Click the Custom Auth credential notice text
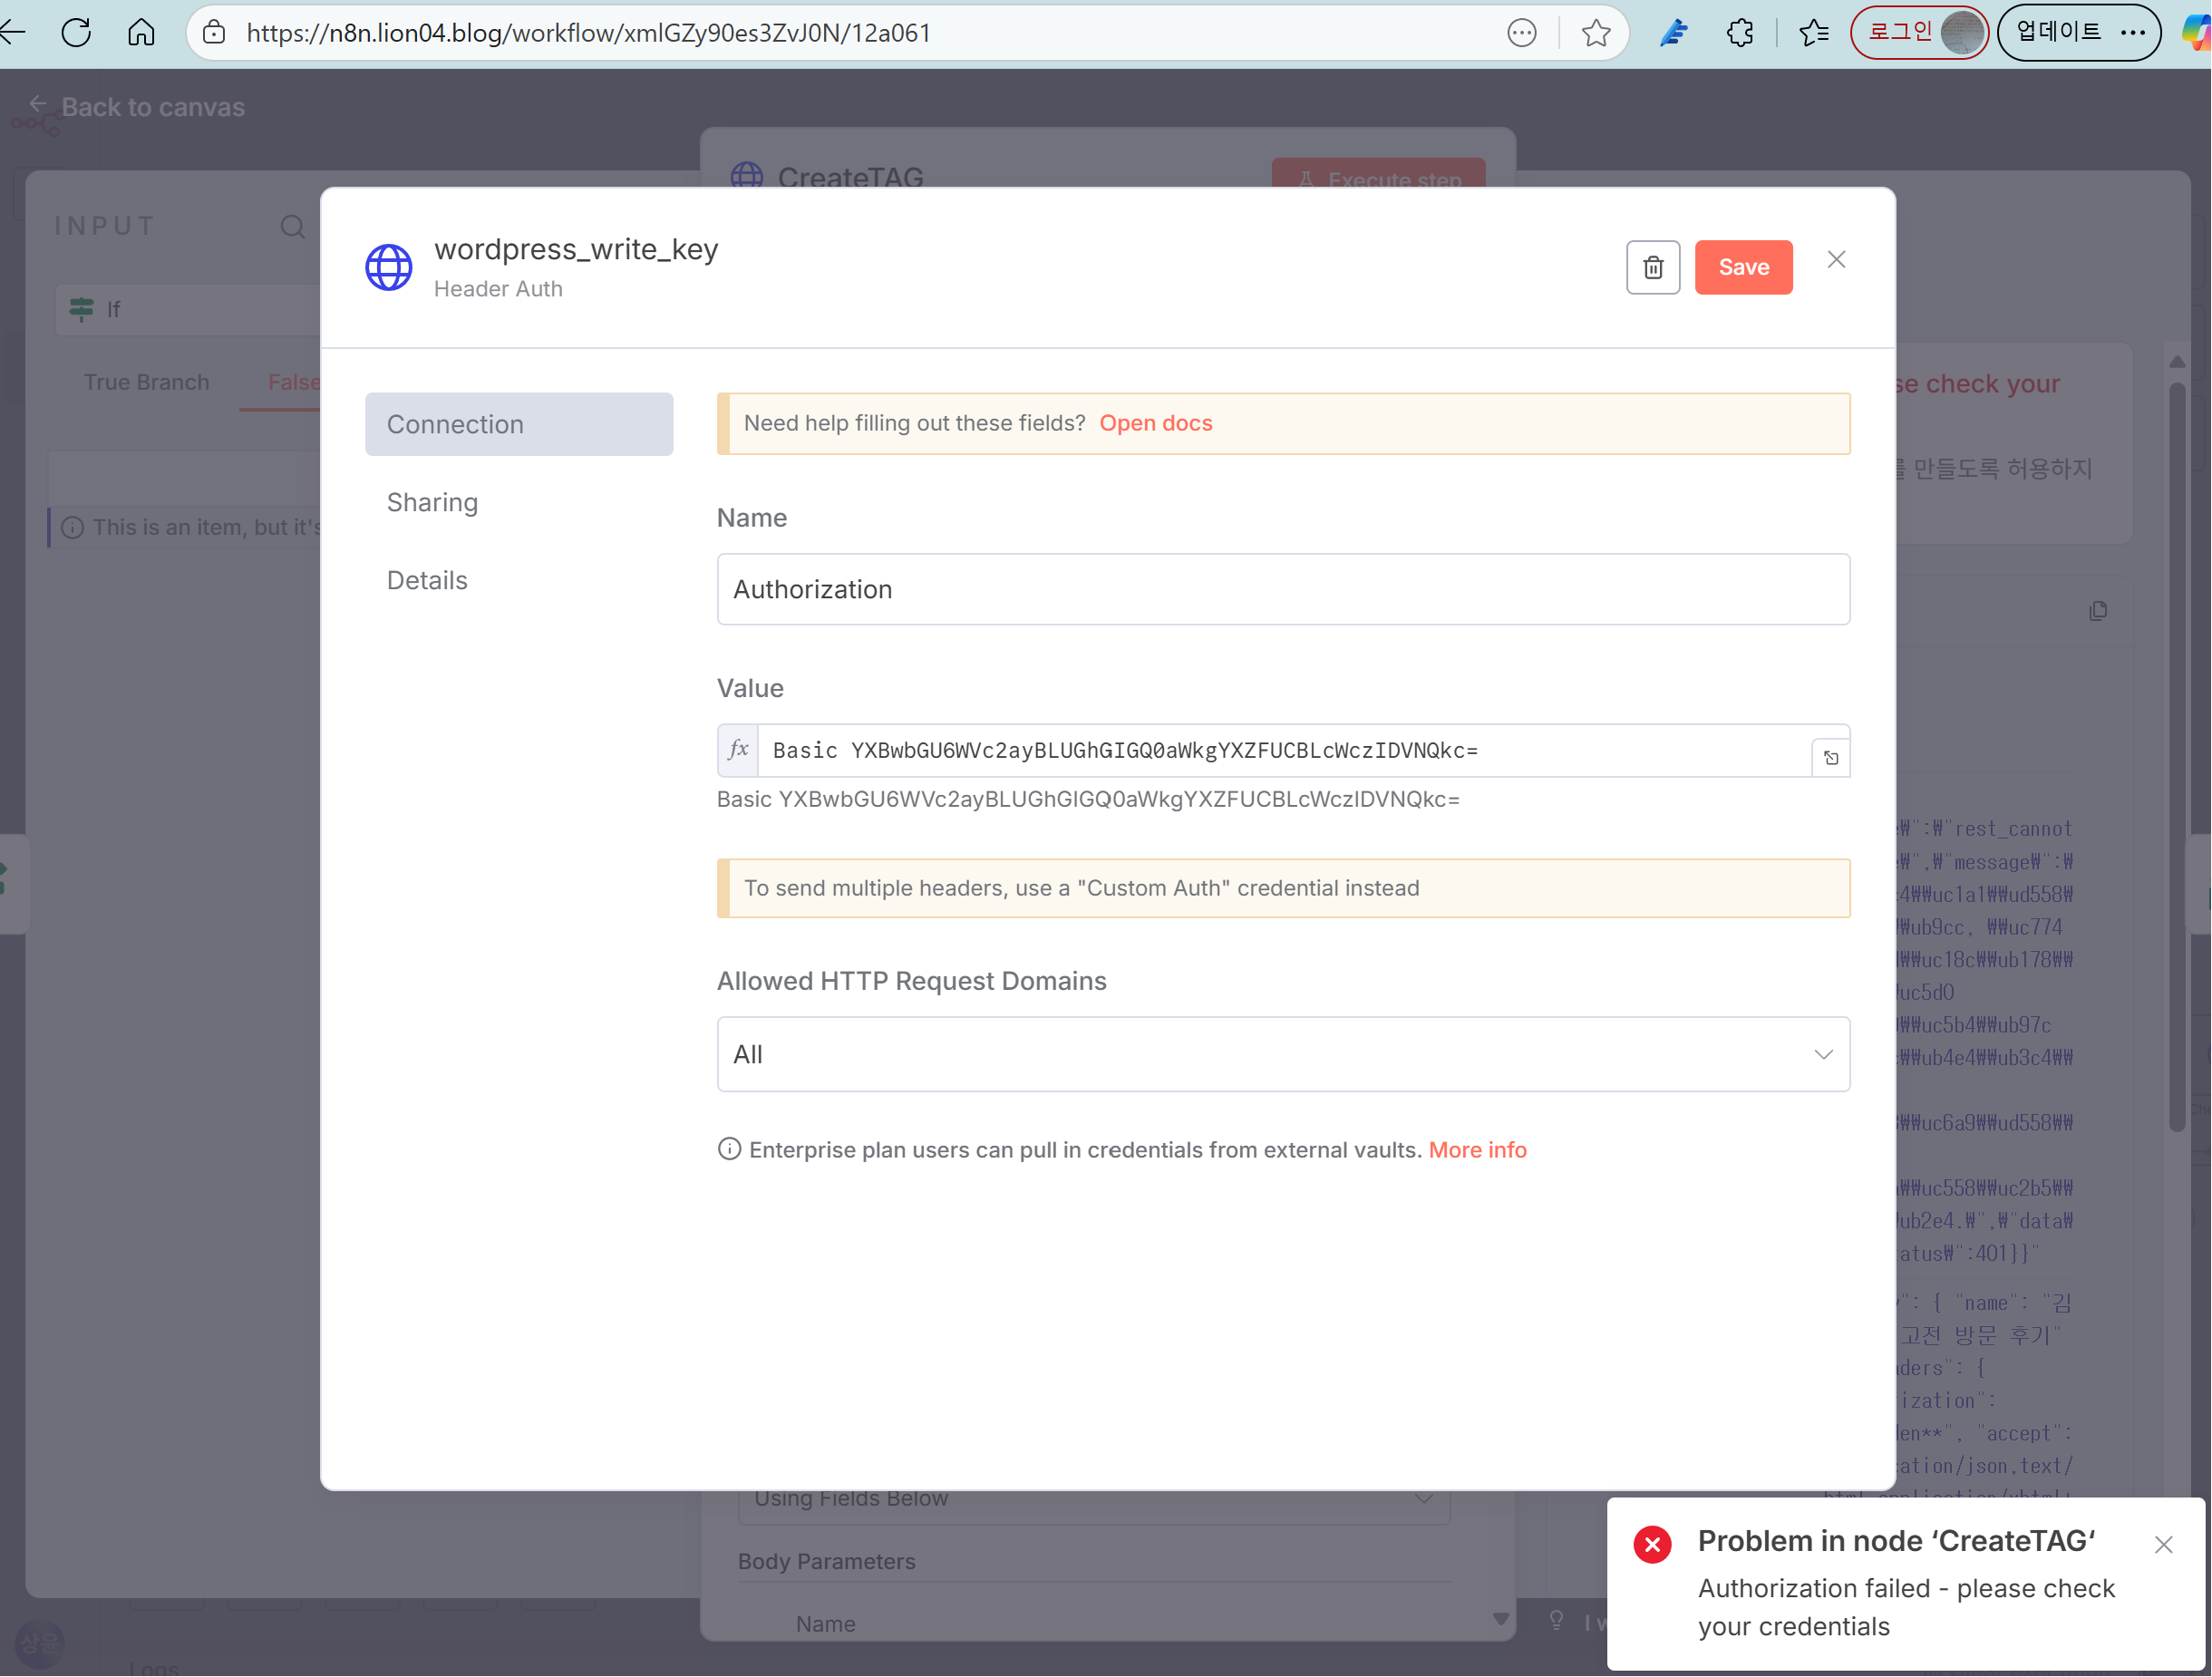This screenshot has height=1677, width=2212. tap(1081, 888)
